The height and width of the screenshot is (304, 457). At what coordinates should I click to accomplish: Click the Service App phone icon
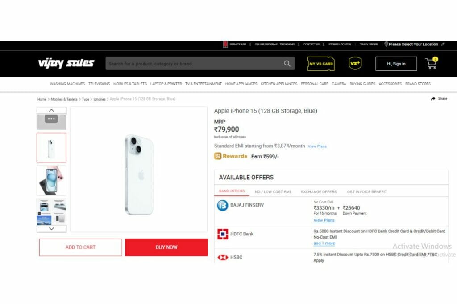click(x=225, y=44)
